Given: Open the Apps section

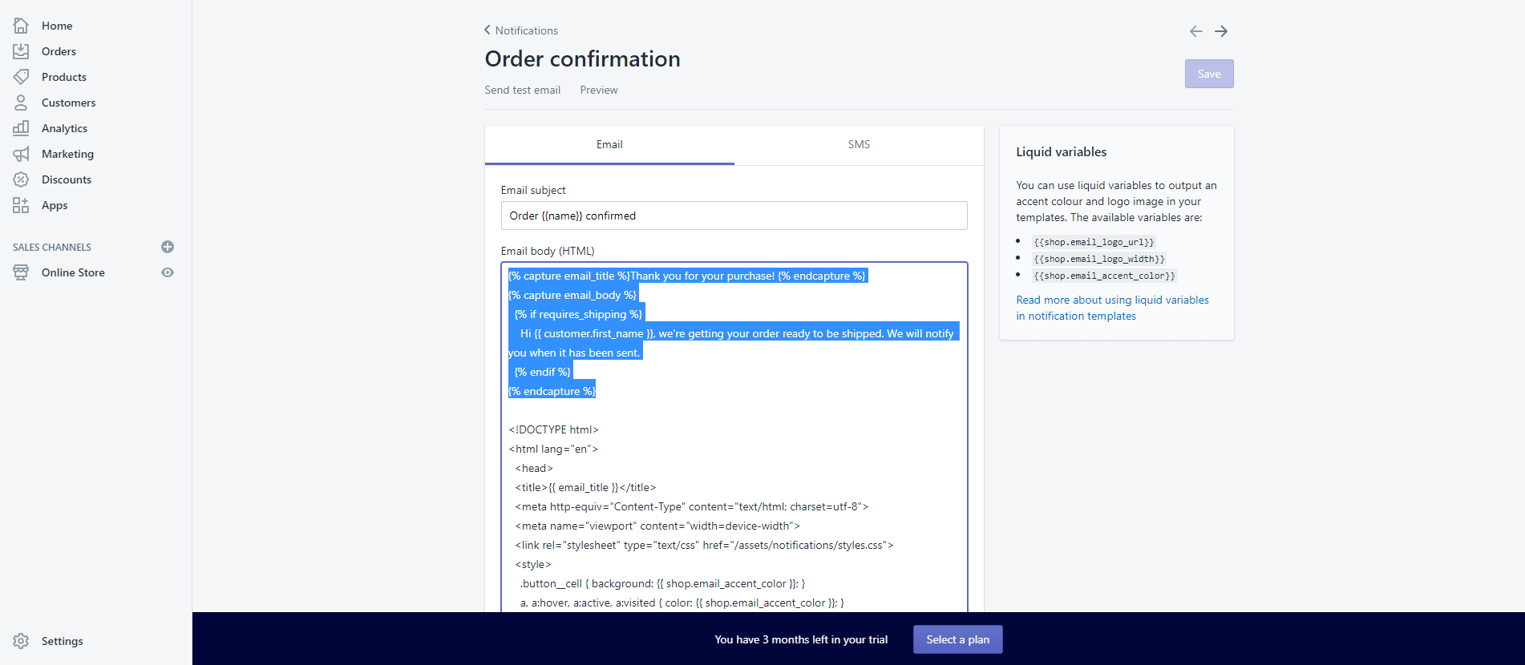Looking at the screenshot, I should (x=54, y=204).
